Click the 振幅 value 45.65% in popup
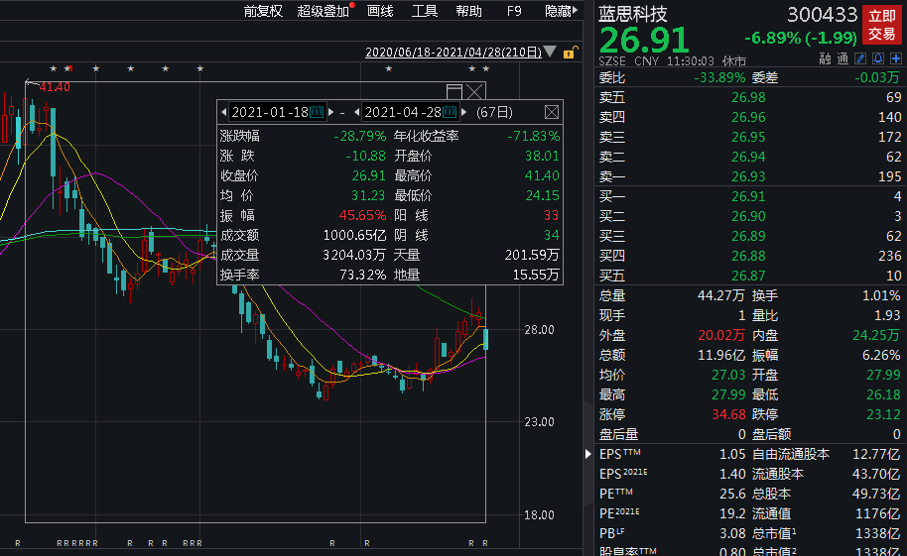The width and height of the screenshot is (907, 556). point(362,216)
